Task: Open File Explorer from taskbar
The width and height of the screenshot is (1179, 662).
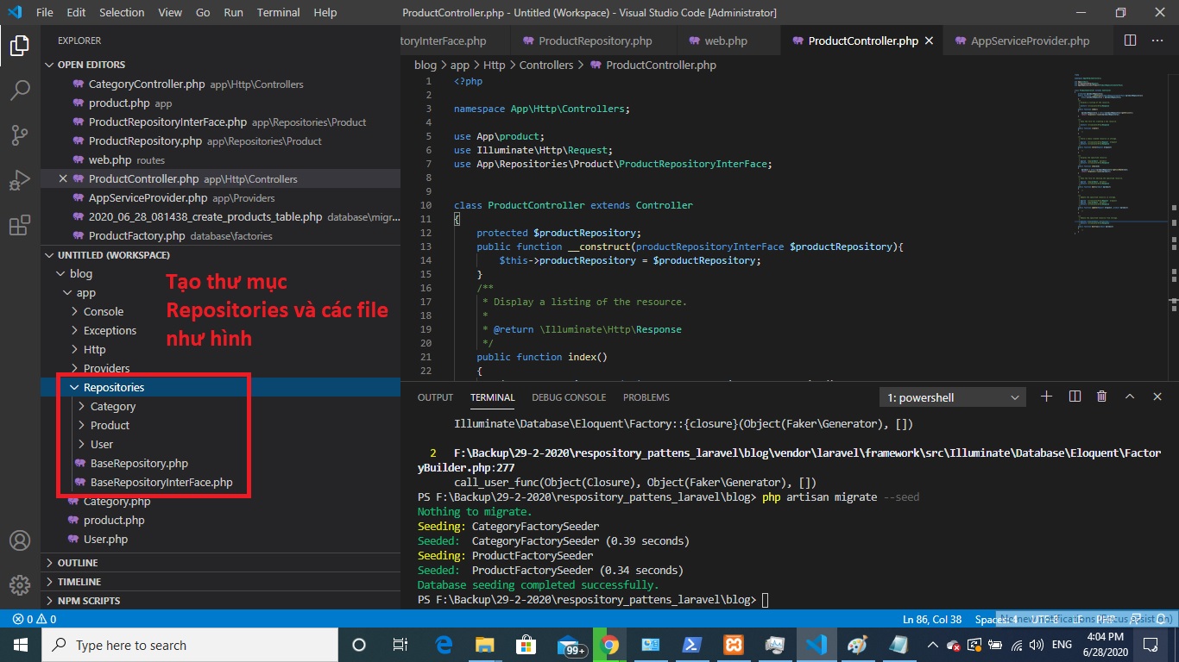Action: click(485, 645)
